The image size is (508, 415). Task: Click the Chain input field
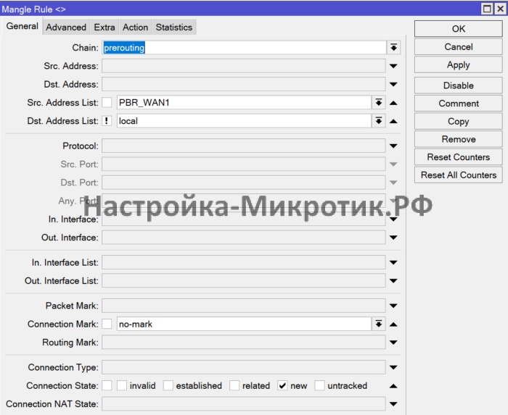click(243, 47)
